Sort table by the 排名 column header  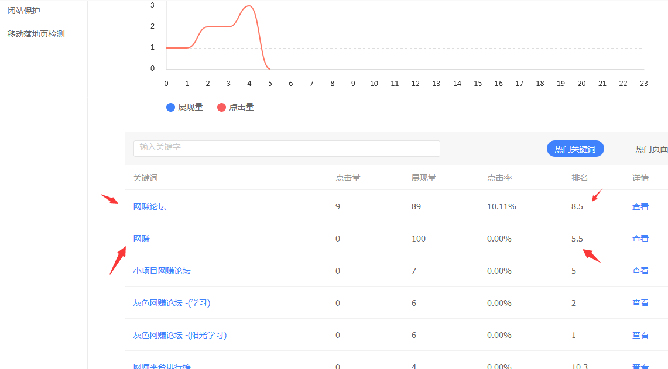[x=580, y=178]
